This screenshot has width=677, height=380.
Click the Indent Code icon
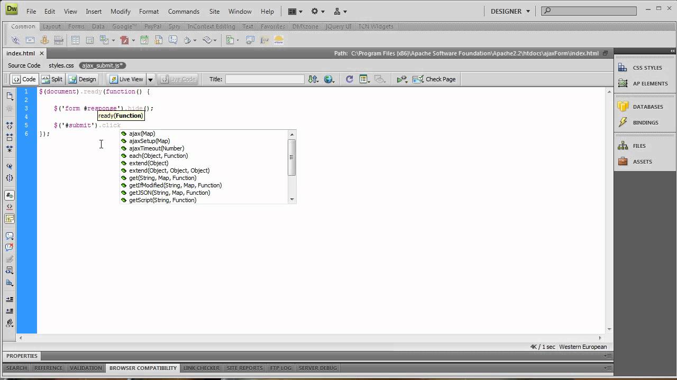point(10,299)
